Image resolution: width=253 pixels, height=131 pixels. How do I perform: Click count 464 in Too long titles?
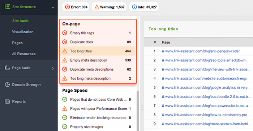[x=128, y=51]
